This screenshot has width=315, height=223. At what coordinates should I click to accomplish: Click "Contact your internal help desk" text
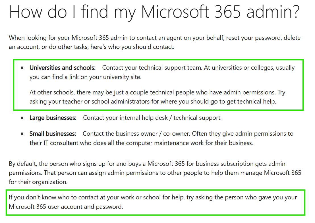pos(125,118)
